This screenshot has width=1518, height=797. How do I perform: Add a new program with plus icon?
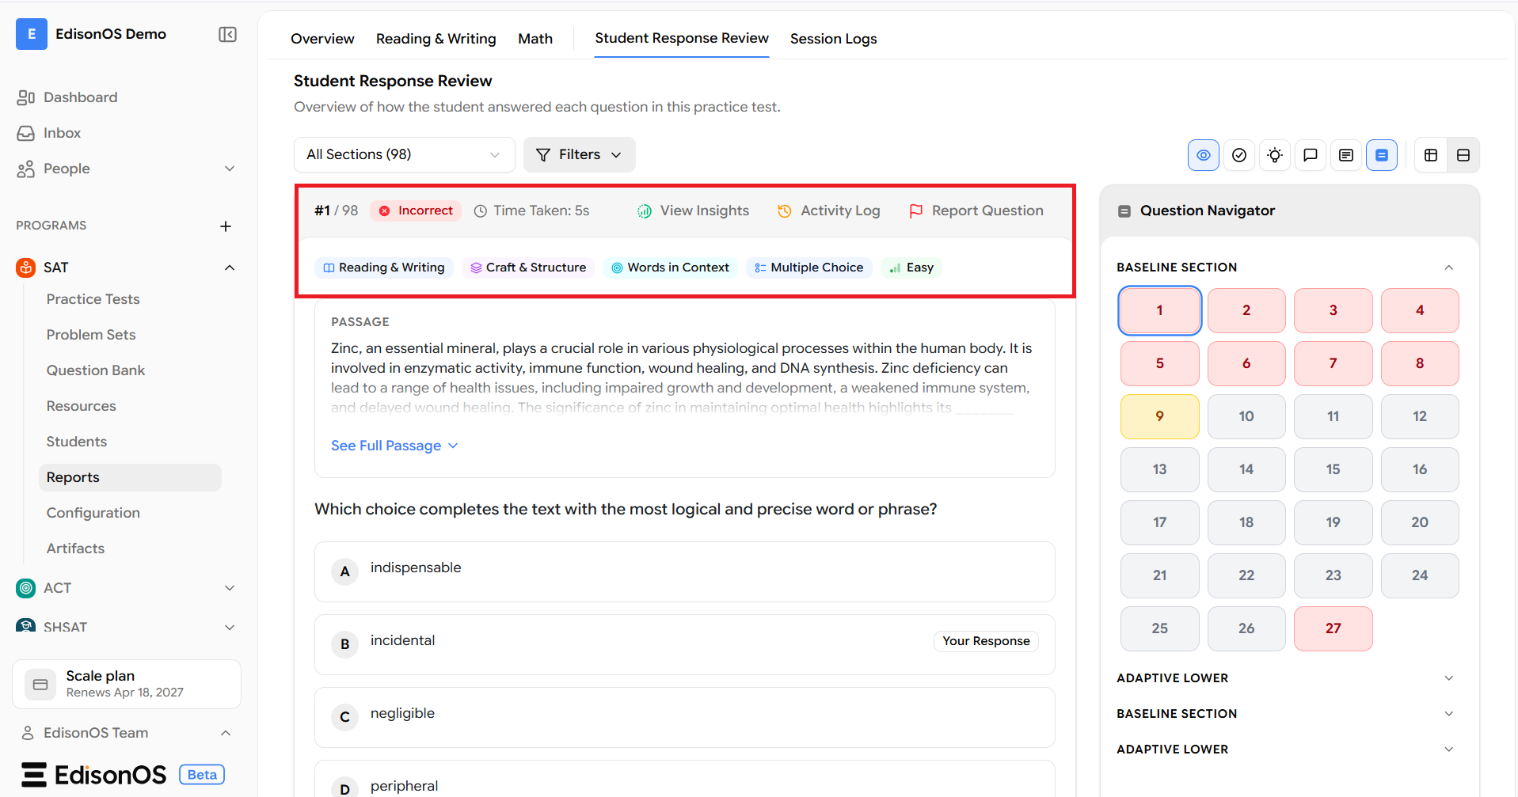click(226, 226)
